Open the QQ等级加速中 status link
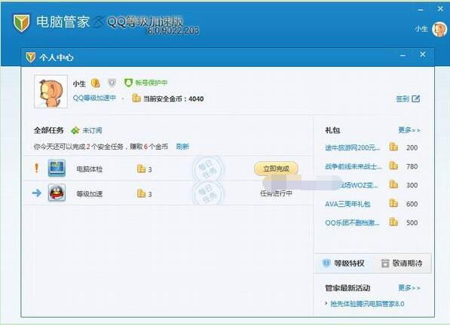The image size is (450, 325). [94, 98]
